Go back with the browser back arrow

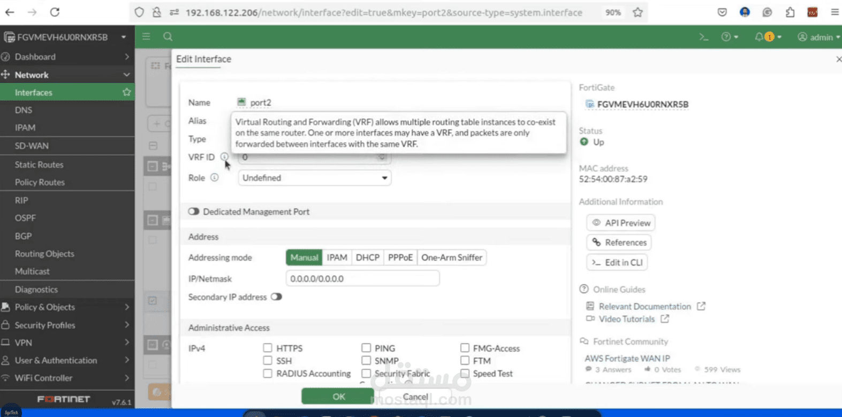pyautogui.click(x=10, y=12)
